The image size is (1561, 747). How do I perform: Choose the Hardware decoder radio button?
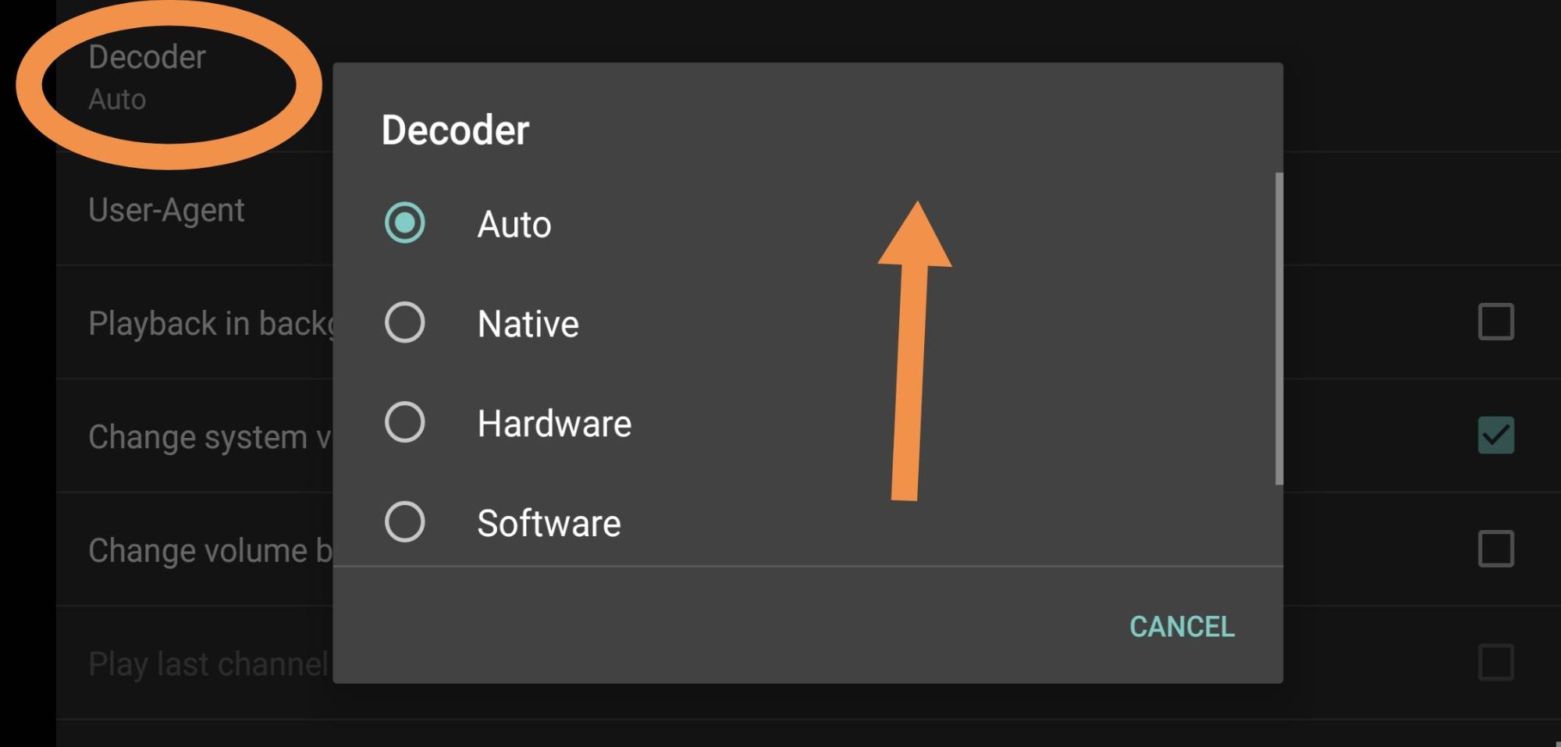(404, 422)
